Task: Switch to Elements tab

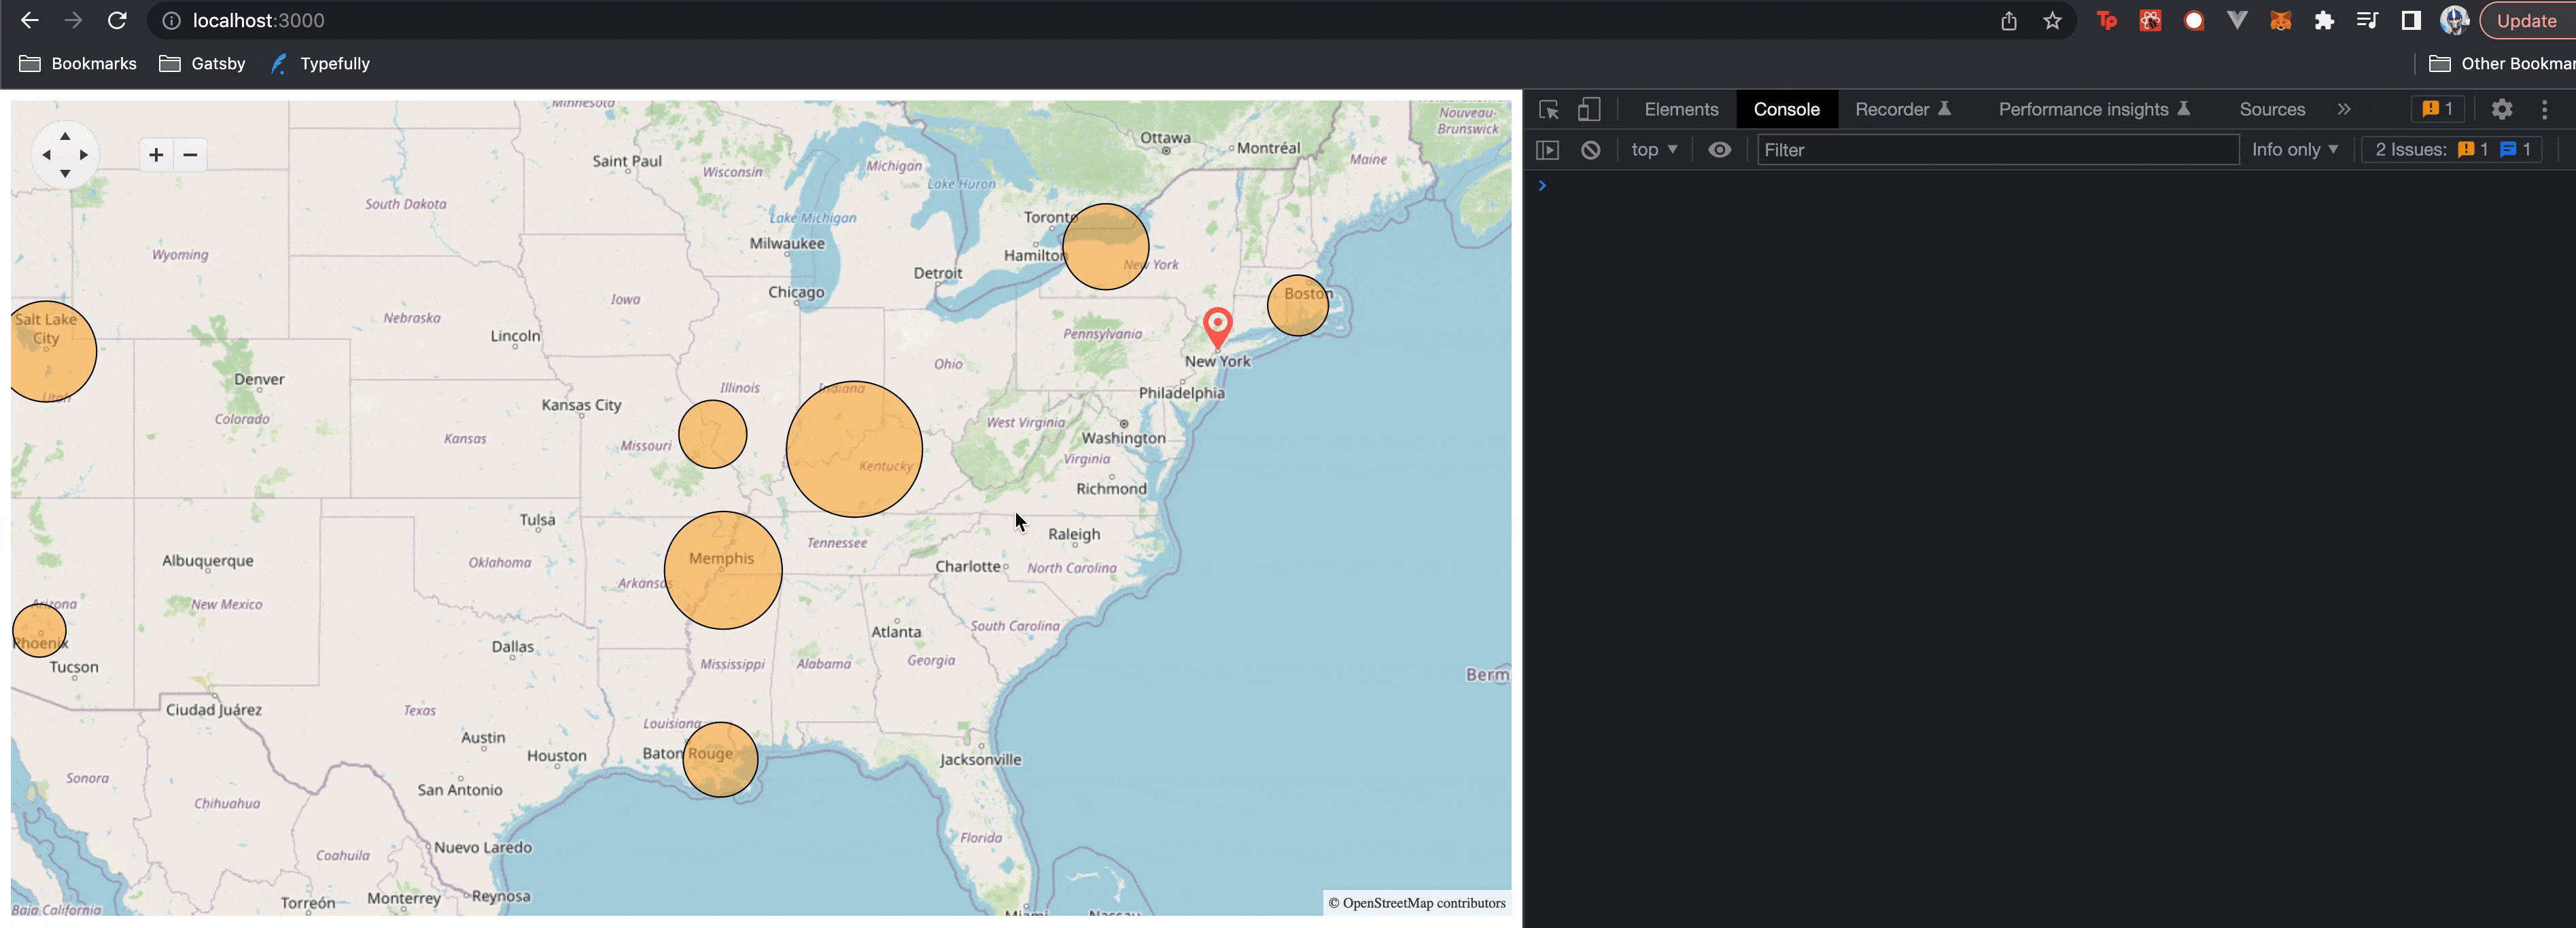Action: click(x=1681, y=109)
